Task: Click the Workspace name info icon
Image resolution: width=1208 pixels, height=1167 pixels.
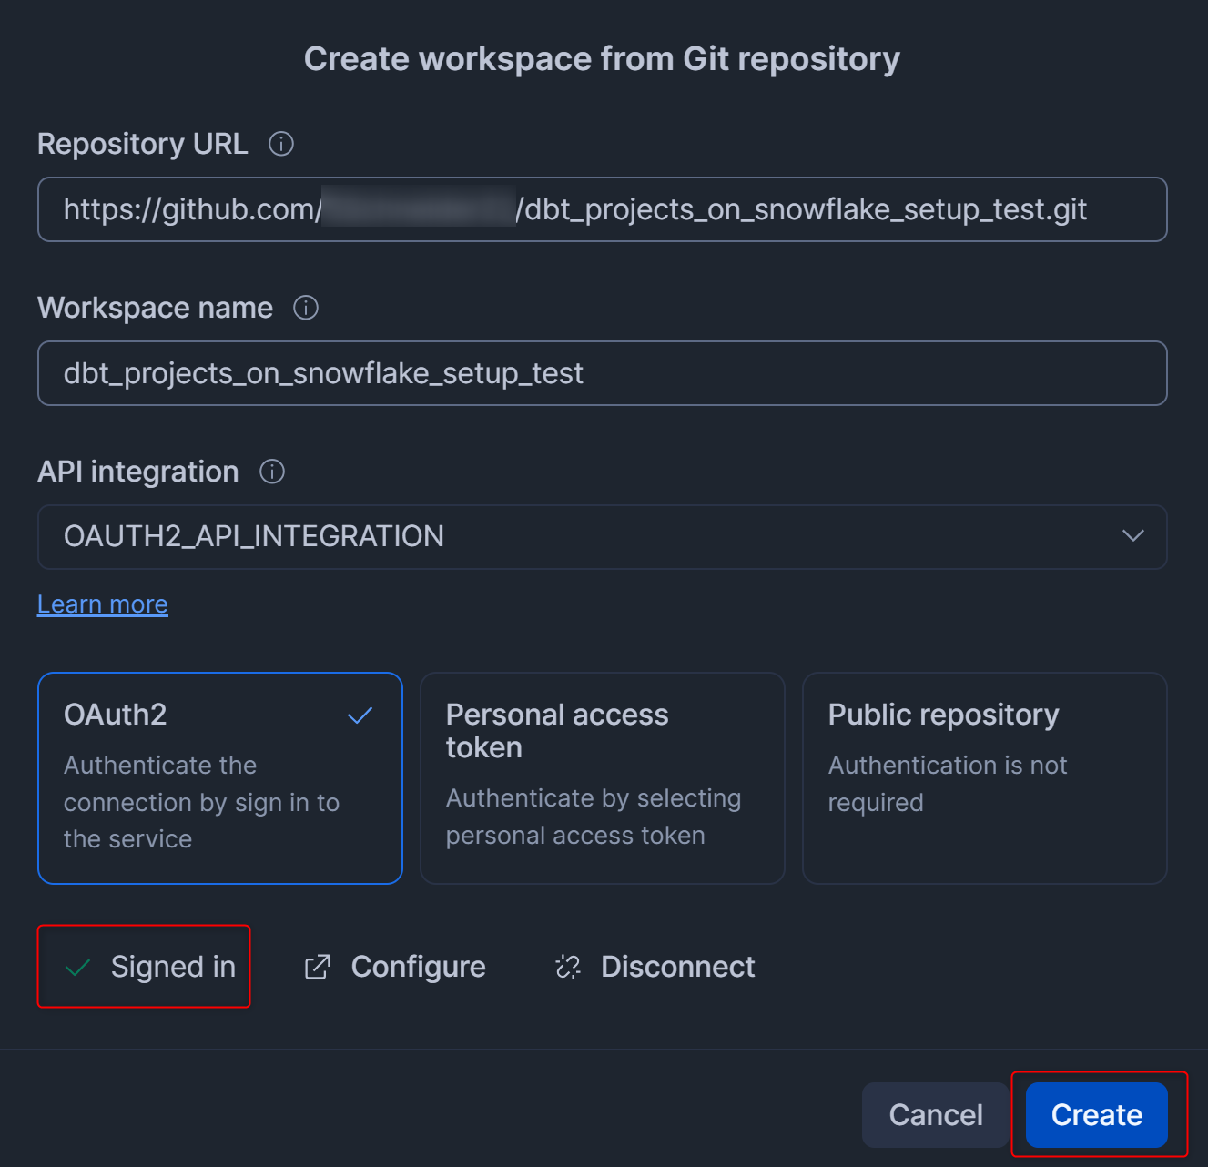Action: click(306, 308)
